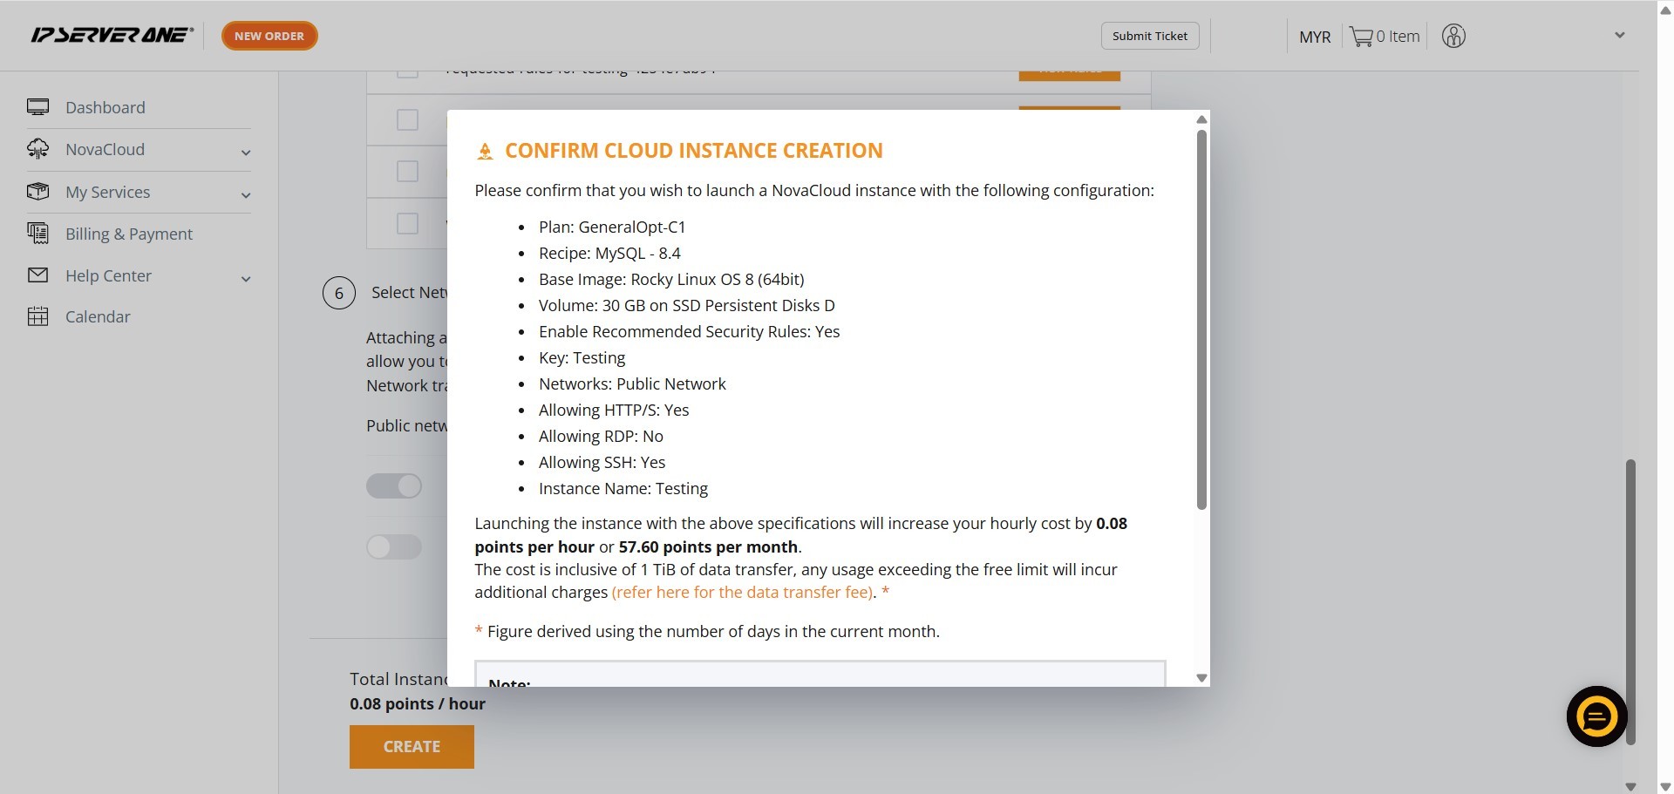Select MYR currency in the header
This screenshot has width=1674, height=794.
tap(1314, 37)
